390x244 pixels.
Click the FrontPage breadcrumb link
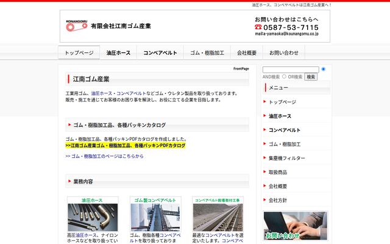(x=241, y=69)
